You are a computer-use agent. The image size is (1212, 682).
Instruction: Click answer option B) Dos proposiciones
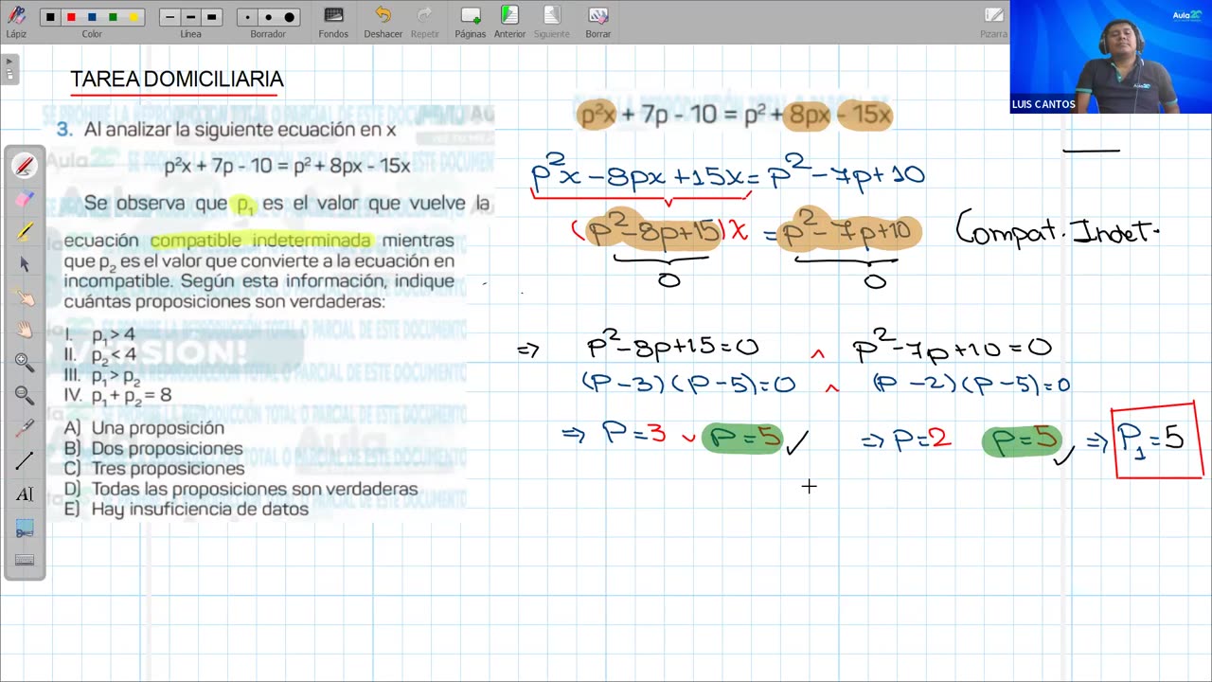(x=153, y=448)
